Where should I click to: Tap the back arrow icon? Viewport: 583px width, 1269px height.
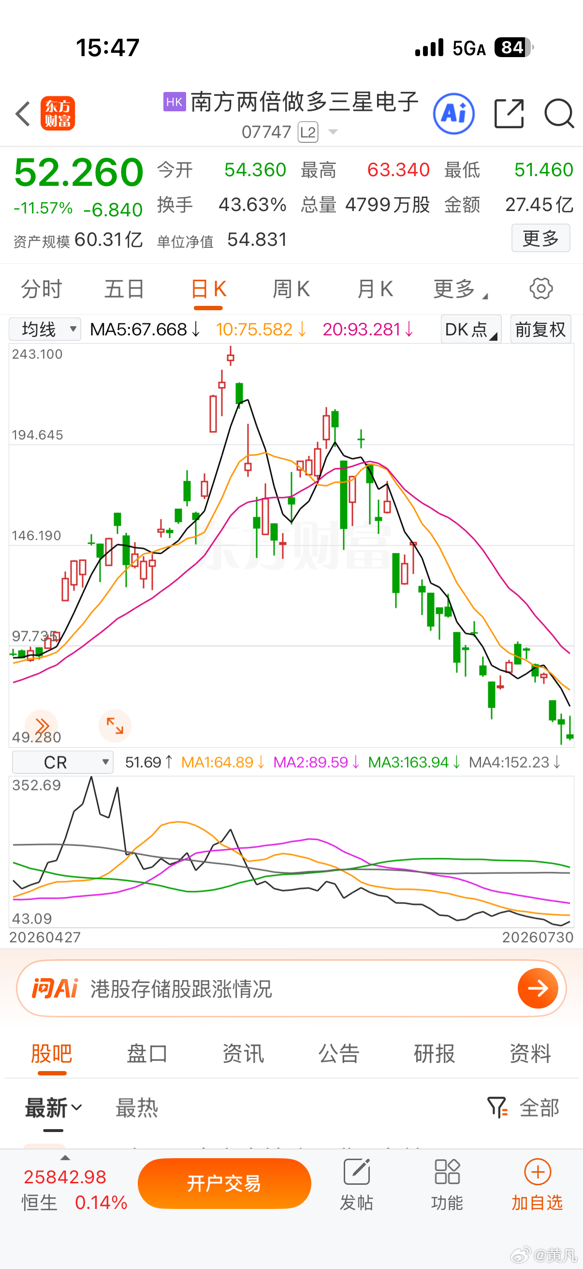[x=23, y=114]
